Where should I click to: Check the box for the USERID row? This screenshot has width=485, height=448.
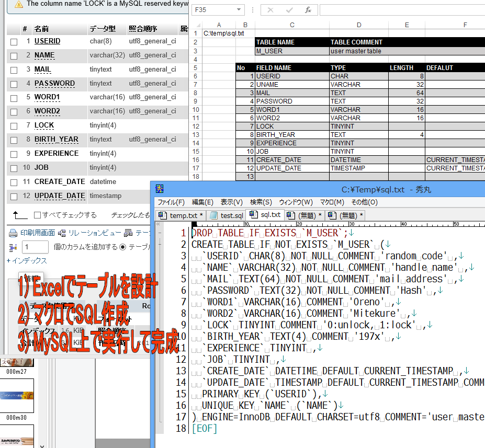[14, 42]
